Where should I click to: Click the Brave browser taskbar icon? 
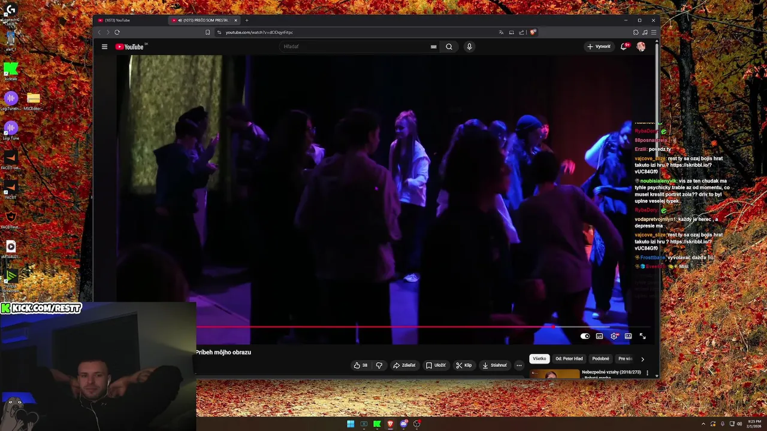click(x=390, y=424)
